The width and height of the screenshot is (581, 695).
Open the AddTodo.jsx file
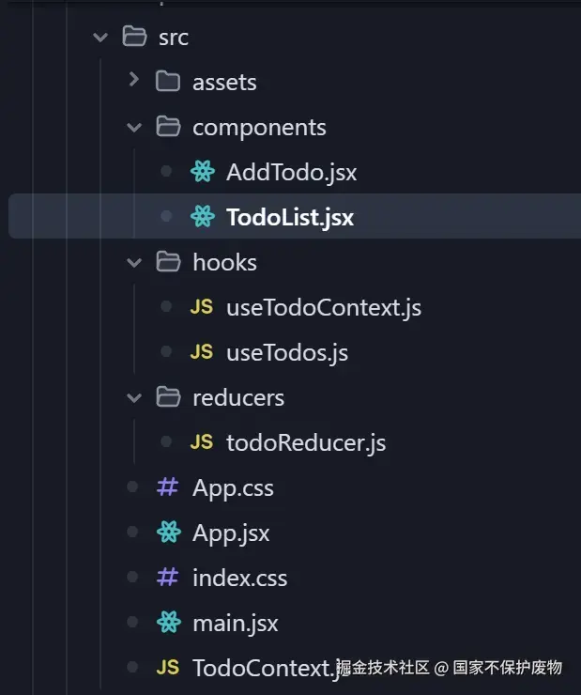[x=291, y=172]
